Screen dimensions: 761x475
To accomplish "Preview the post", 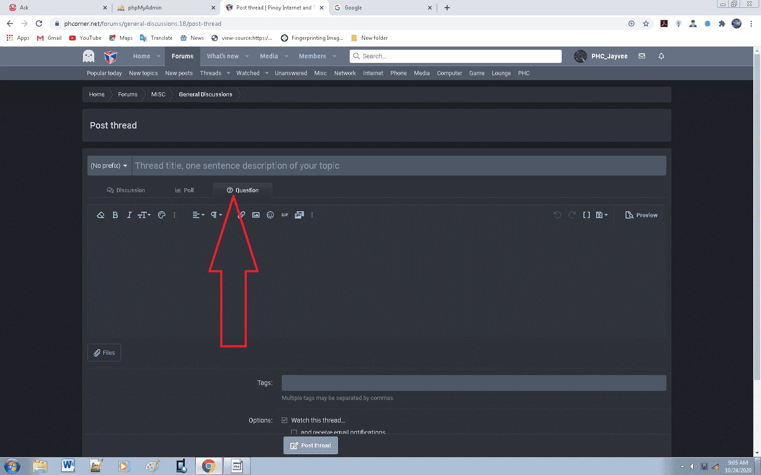I will click(641, 215).
